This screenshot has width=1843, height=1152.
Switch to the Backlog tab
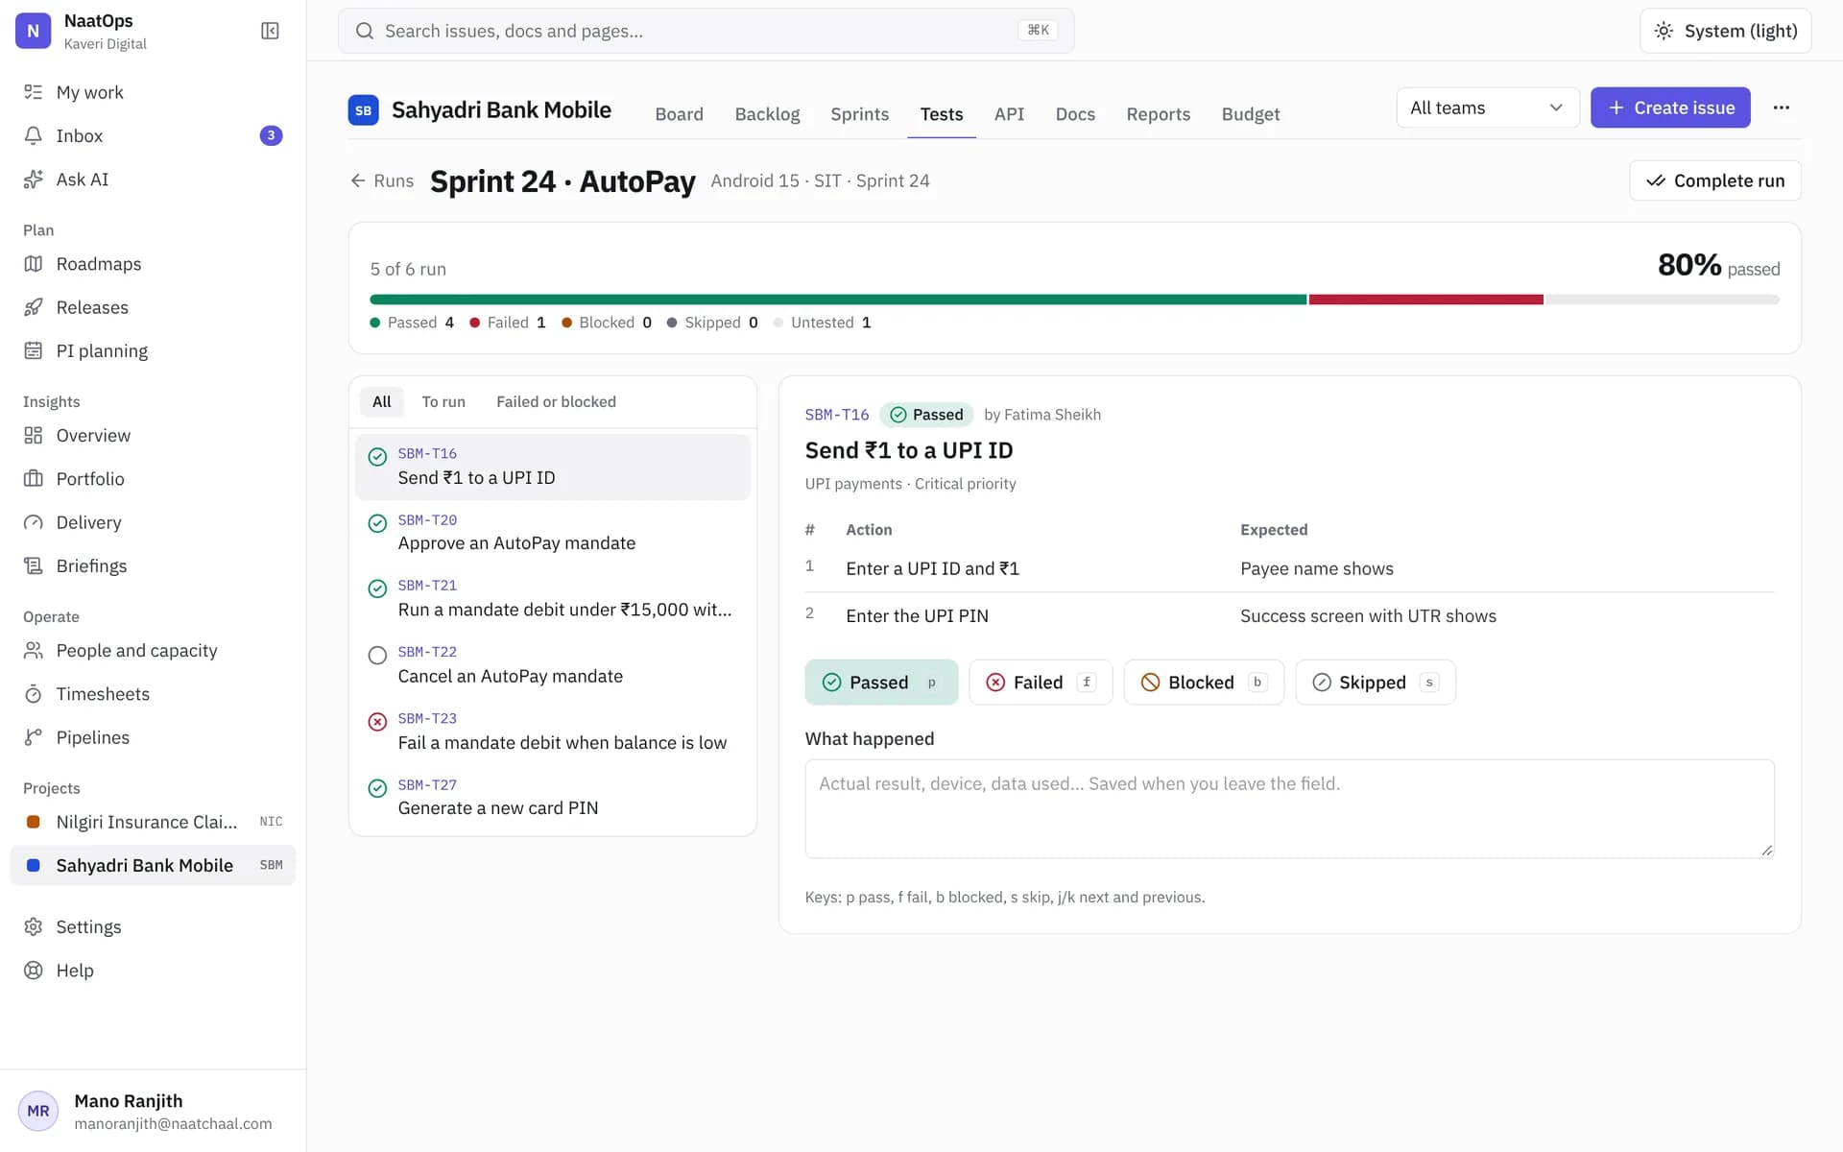(x=767, y=113)
